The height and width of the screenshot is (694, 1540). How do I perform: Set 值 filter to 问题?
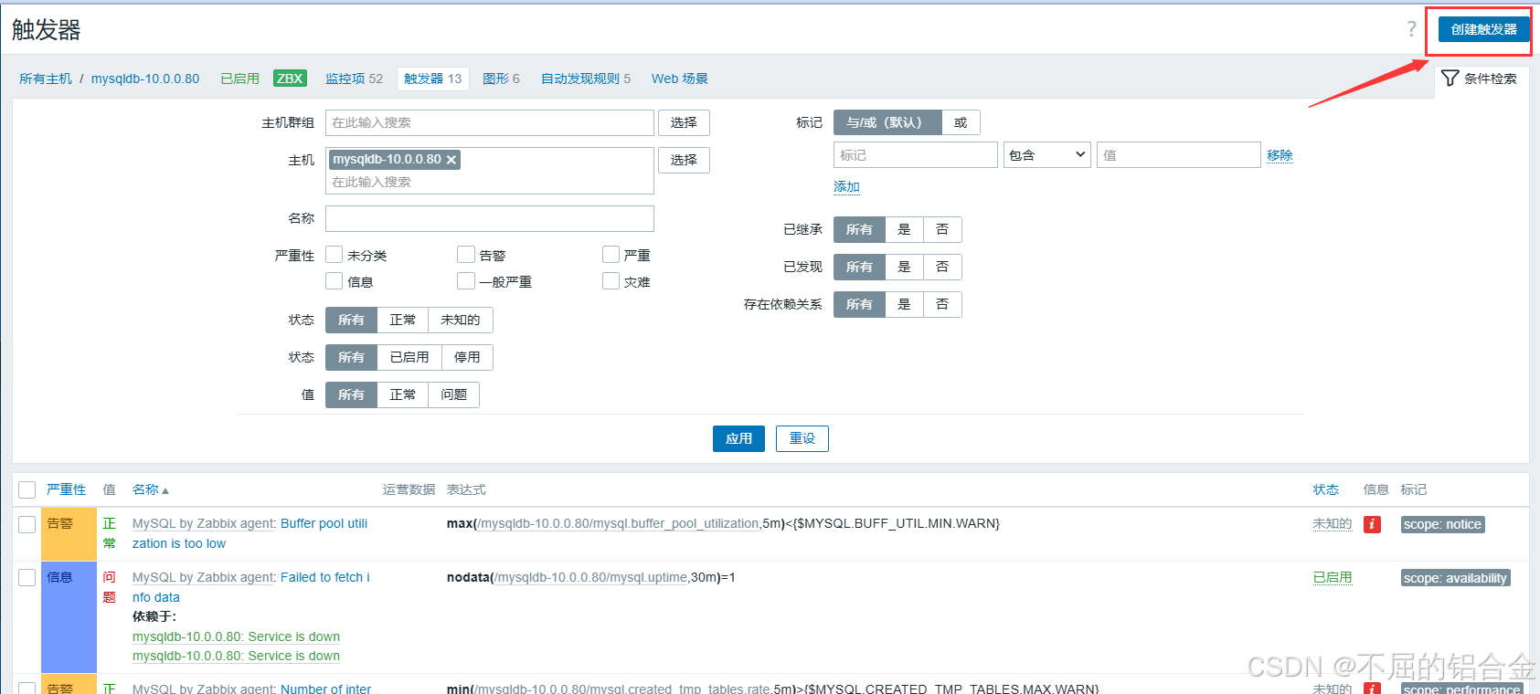pos(453,394)
